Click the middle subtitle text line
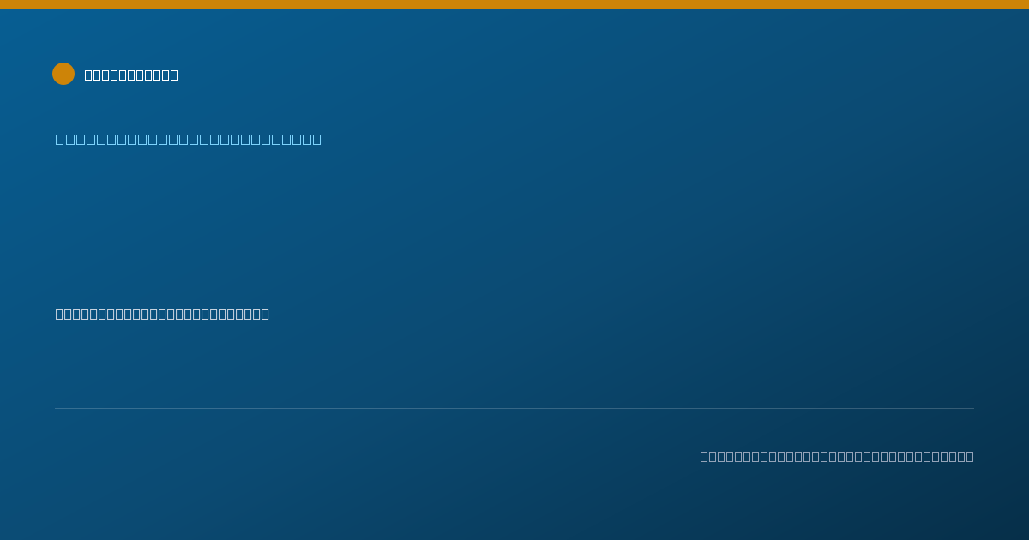The width and height of the screenshot is (1029, 540). [162, 314]
